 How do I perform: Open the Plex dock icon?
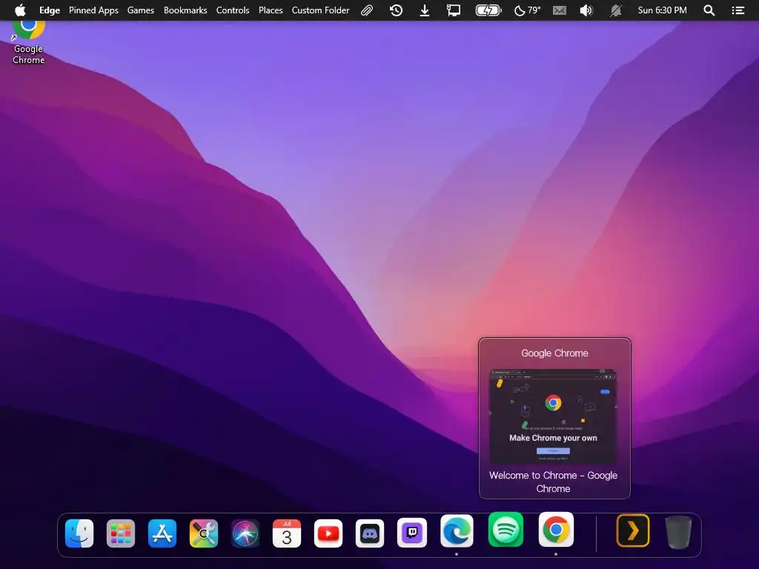click(633, 530)
